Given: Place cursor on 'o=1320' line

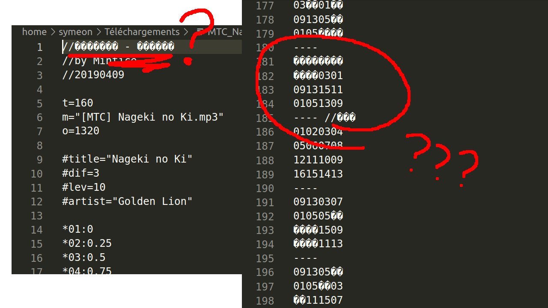Looking at the screenshot, I should point(80,131).
